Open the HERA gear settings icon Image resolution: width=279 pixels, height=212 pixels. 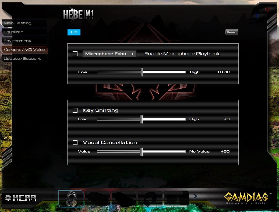point(8,198)
